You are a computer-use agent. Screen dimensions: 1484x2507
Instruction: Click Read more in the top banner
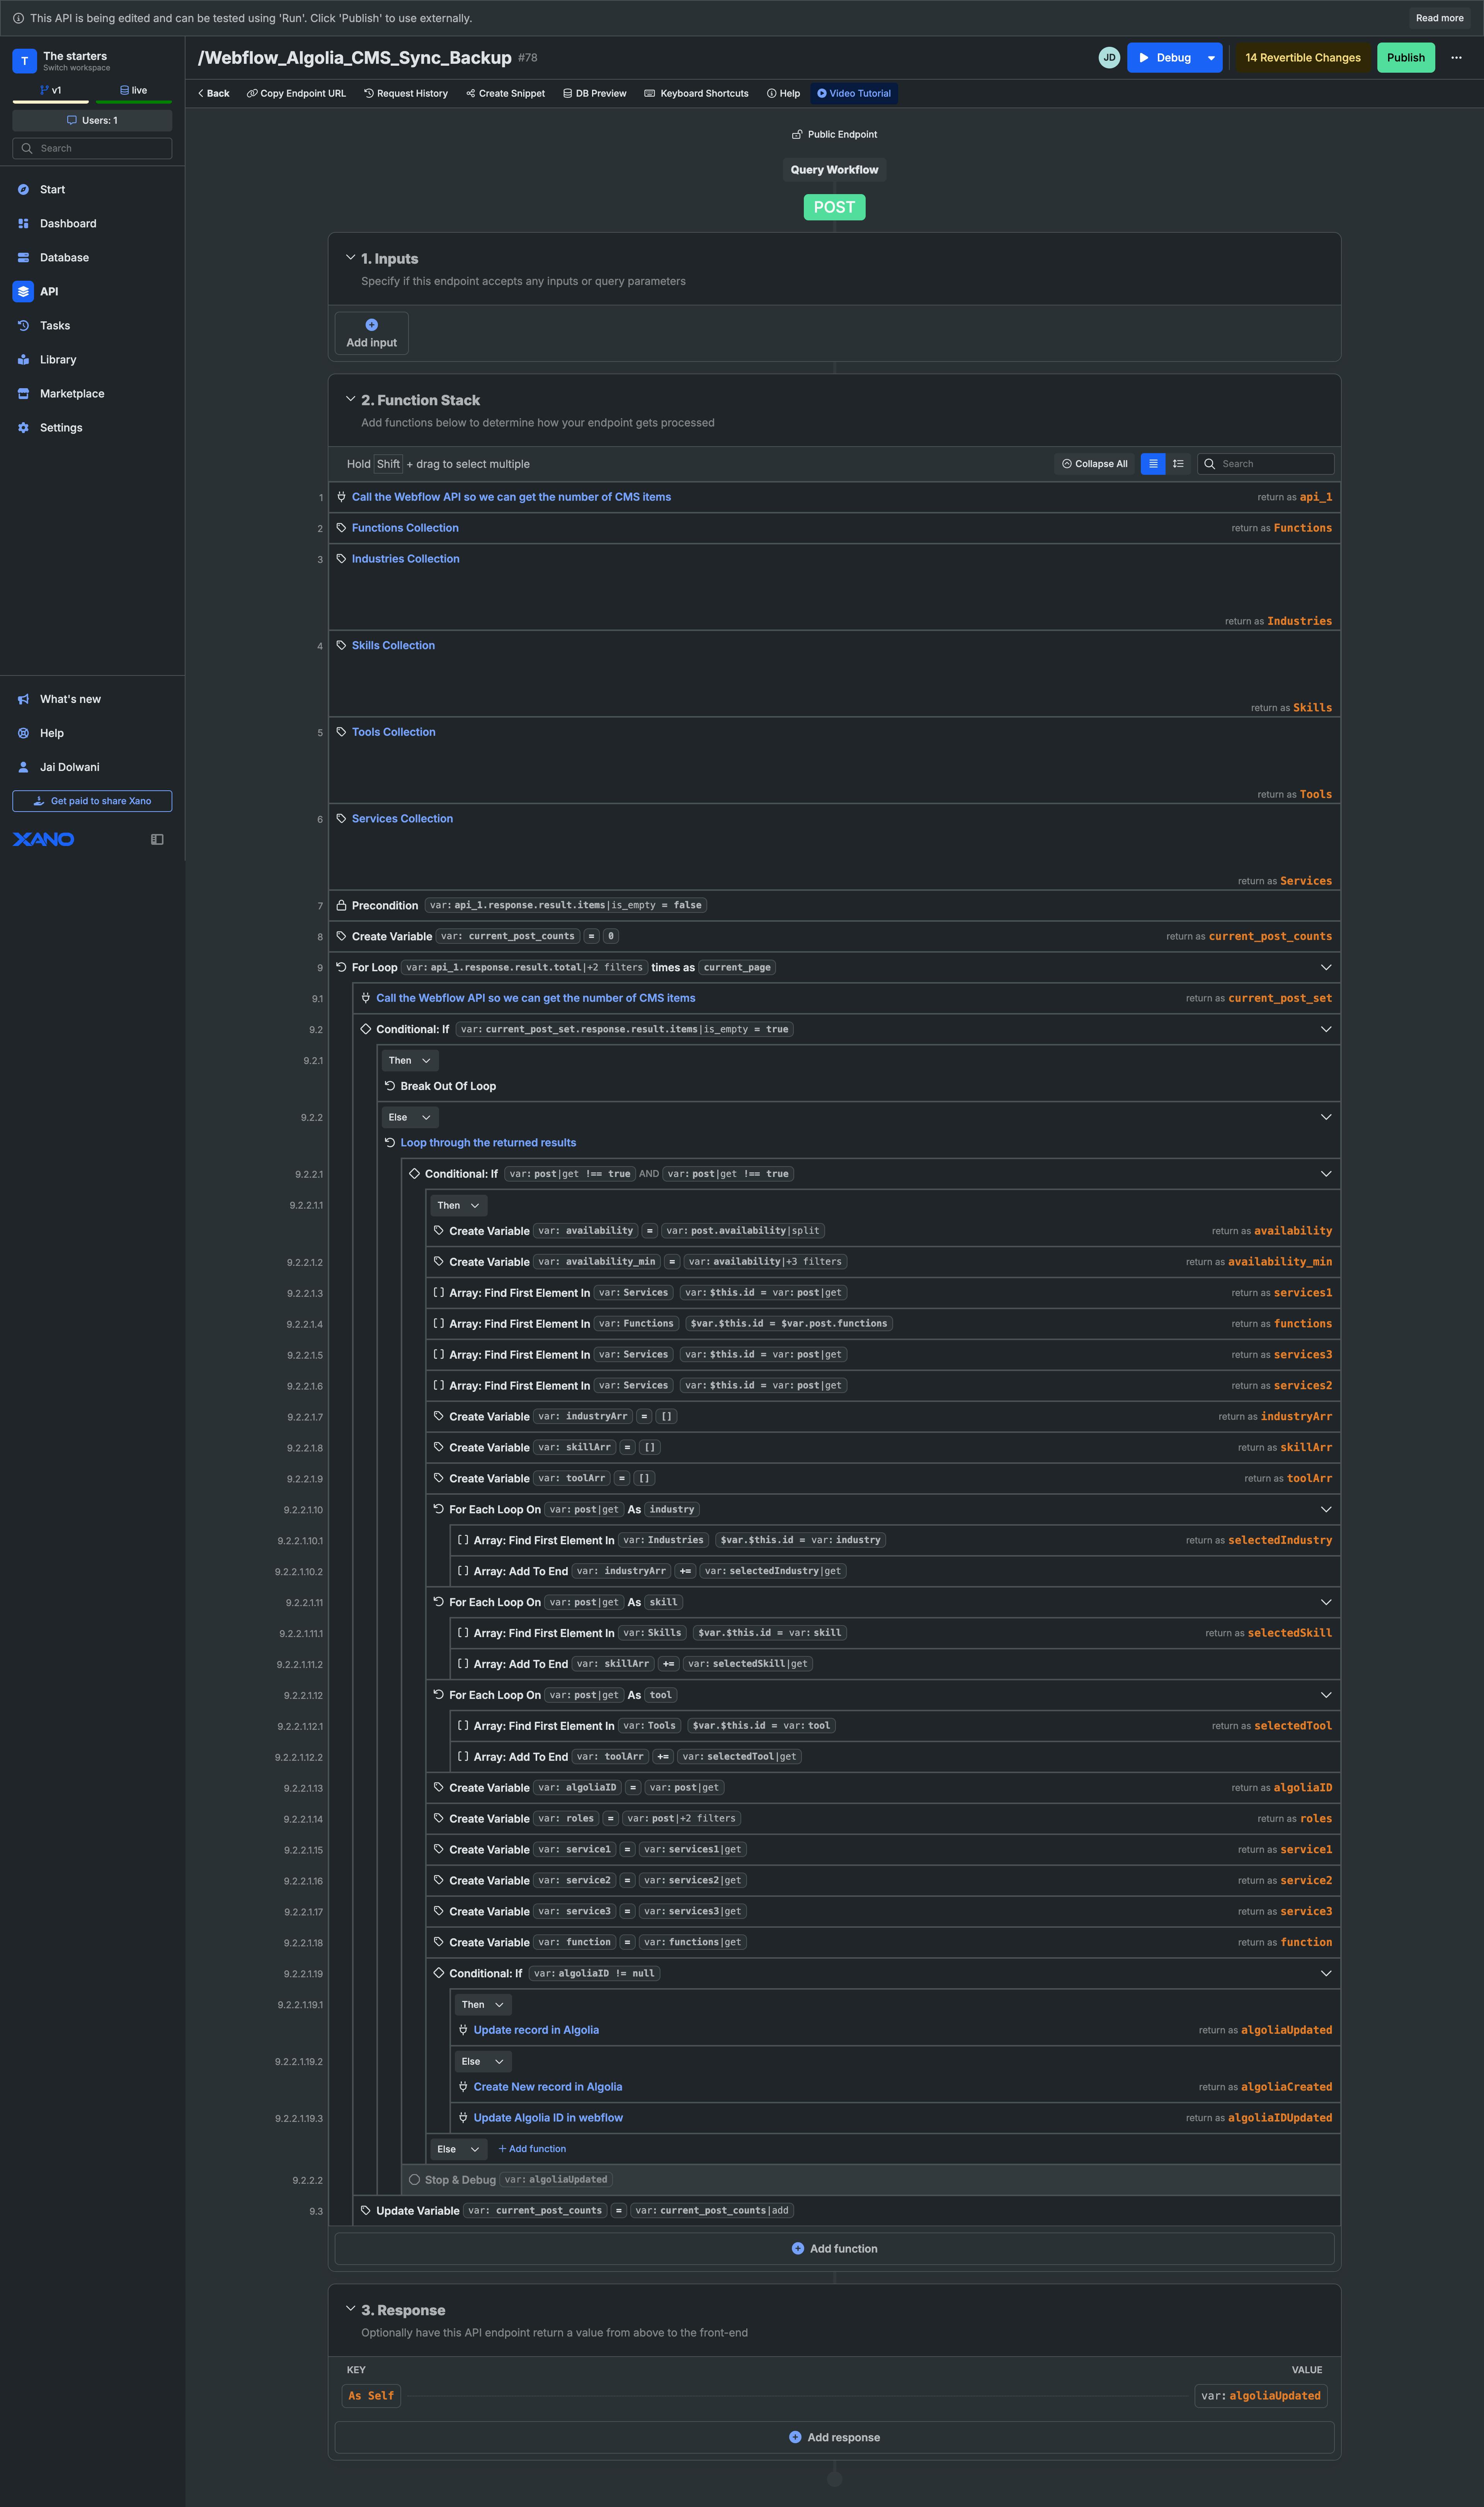tap(1439, 18)
